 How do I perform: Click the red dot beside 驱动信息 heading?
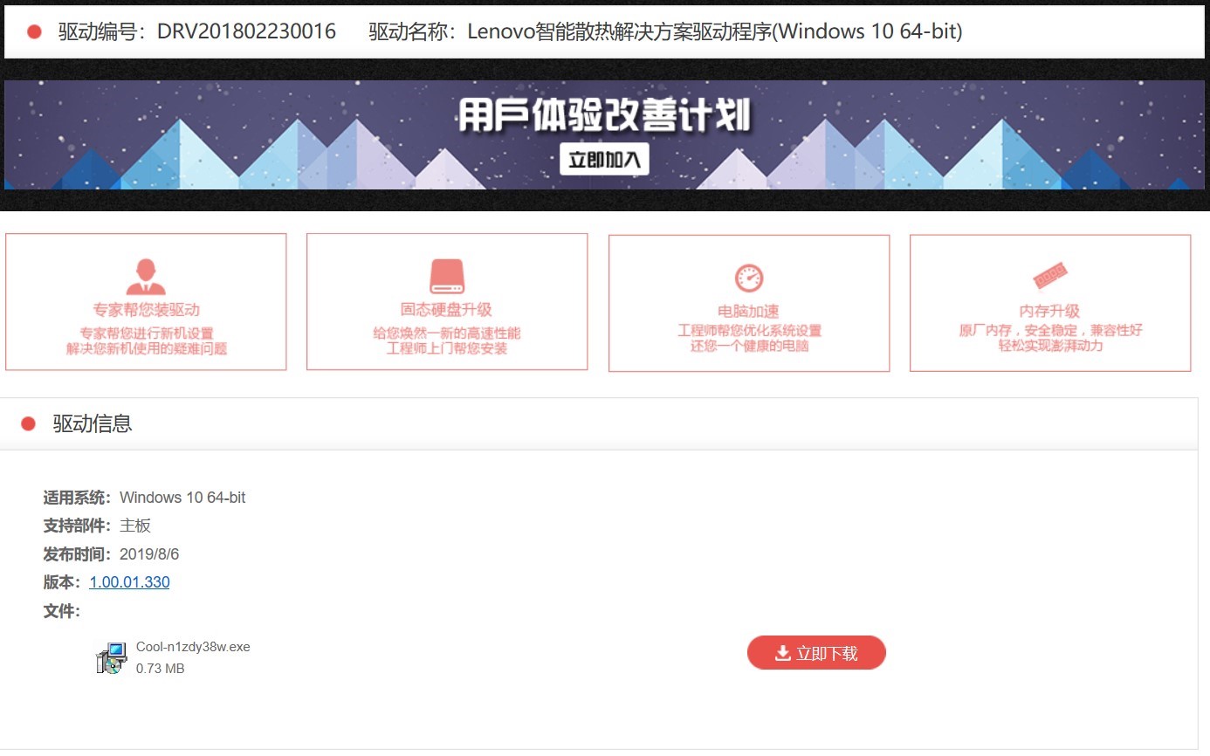(28, 424)
